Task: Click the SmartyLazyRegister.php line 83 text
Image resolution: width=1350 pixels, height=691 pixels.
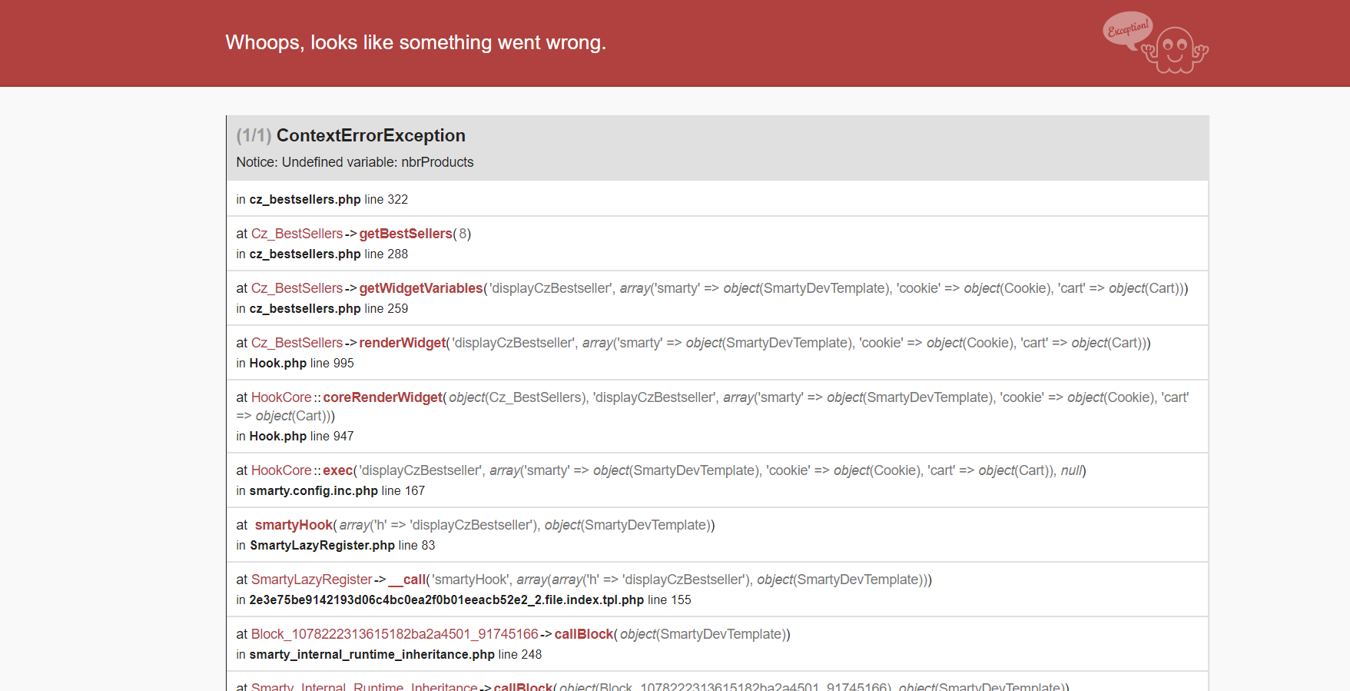Action: (336, 545)
